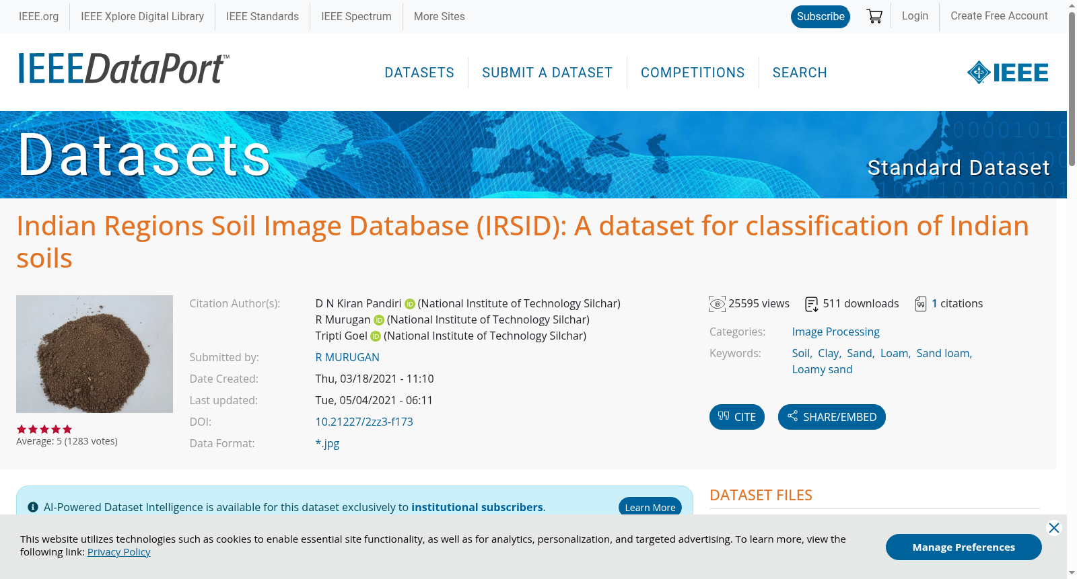Click the citations document icon
Image resolution: width=1077 pixels, height=579 pixels.
pos(921,304)
